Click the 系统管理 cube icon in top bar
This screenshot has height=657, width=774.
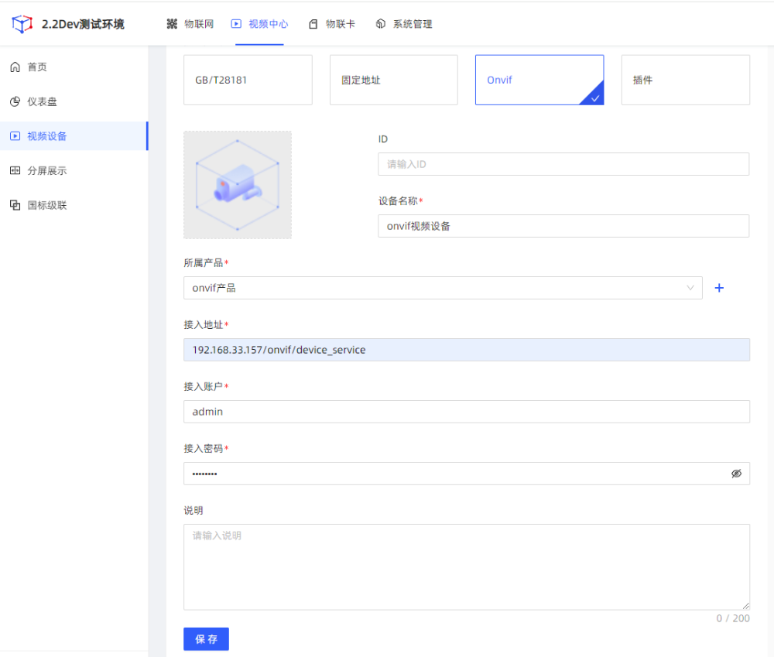pyautogui.click(x=381, y=24)
